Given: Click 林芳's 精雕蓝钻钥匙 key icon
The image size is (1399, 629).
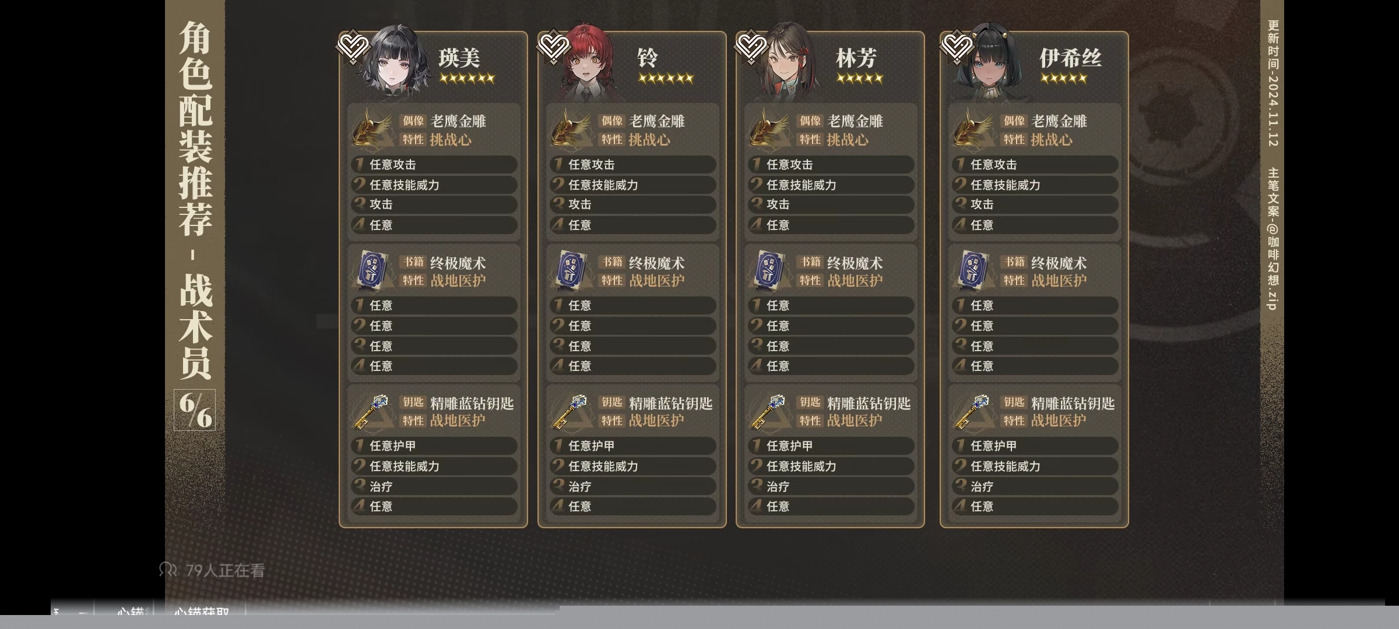Looking at the screenshot, I should coord(768,411).
